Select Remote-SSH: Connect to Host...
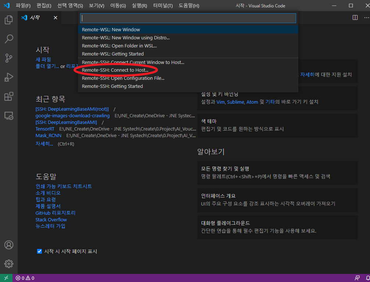The height and width of the screenshot is (282, 370). click(188, 70)
